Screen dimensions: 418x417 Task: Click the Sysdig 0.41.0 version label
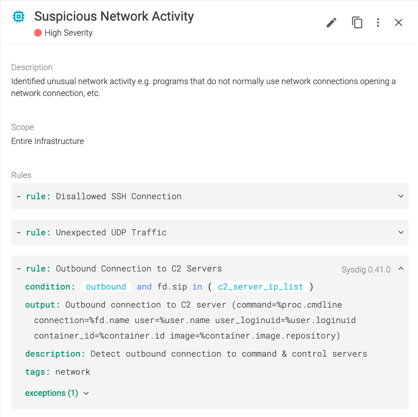[x=366, y=269]
